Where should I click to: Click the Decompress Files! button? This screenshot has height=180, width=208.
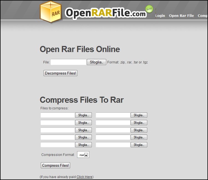[x=60, y=73]
